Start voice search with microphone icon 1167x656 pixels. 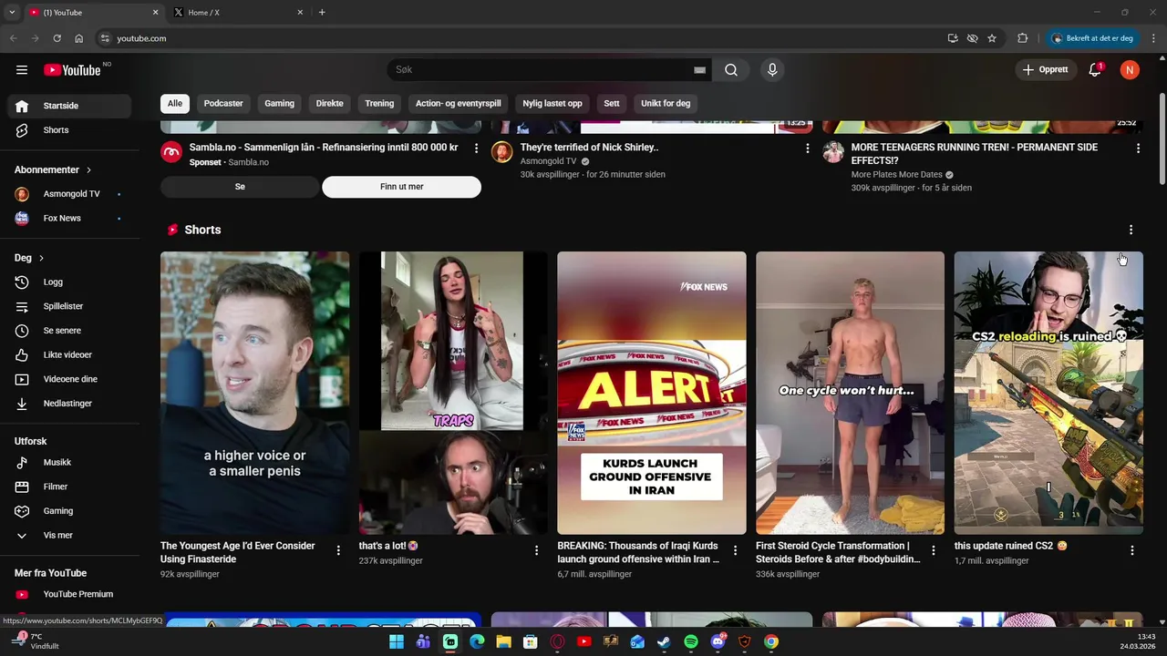(772, 70)
